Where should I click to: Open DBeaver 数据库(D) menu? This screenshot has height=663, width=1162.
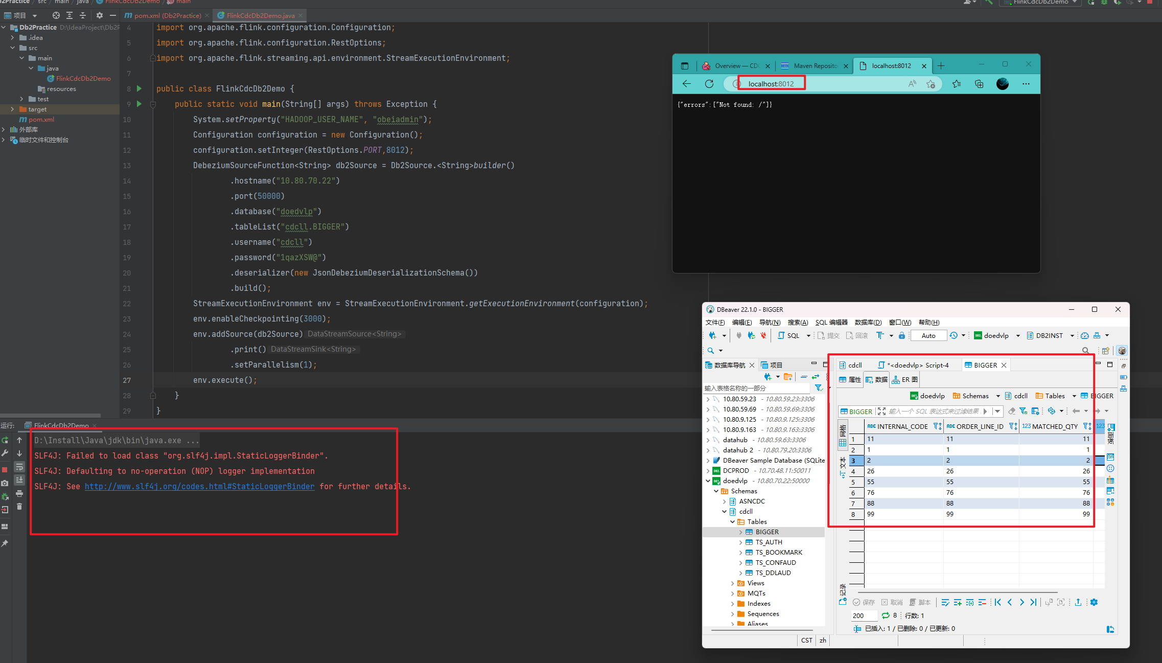pyautogui.click(x=868, y=322)
